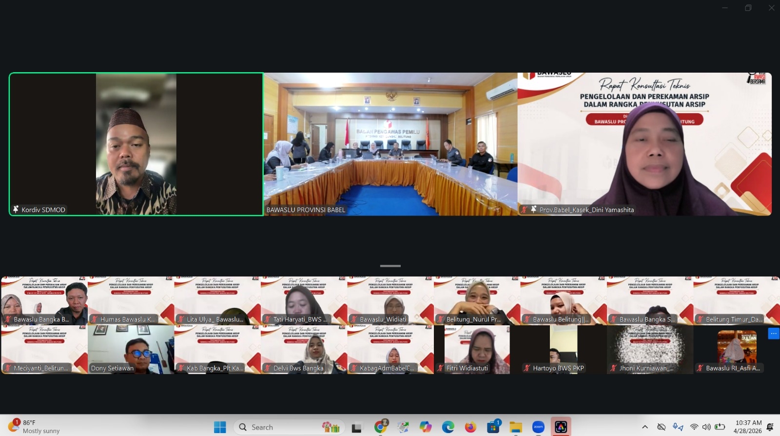Click the highlighted active app at taskbar end
Image resolution: width=780 pixels, height=436 pixels.
click(561, 427)
